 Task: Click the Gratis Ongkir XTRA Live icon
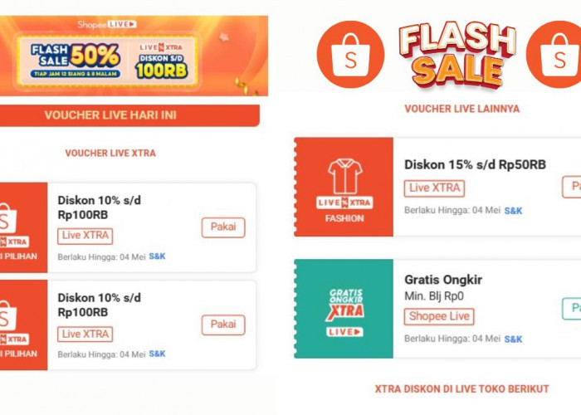click(344, 309)
